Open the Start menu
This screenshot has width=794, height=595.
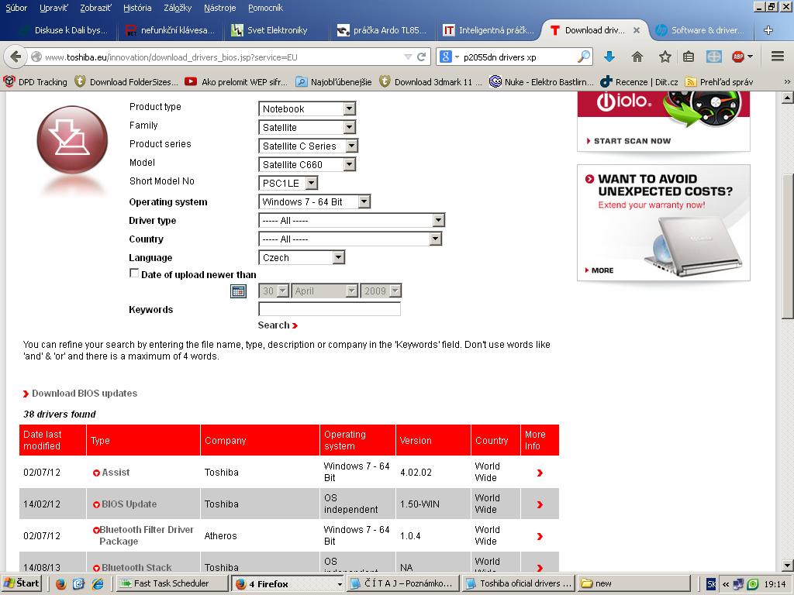pyautogui.click(x=21, y=583)
